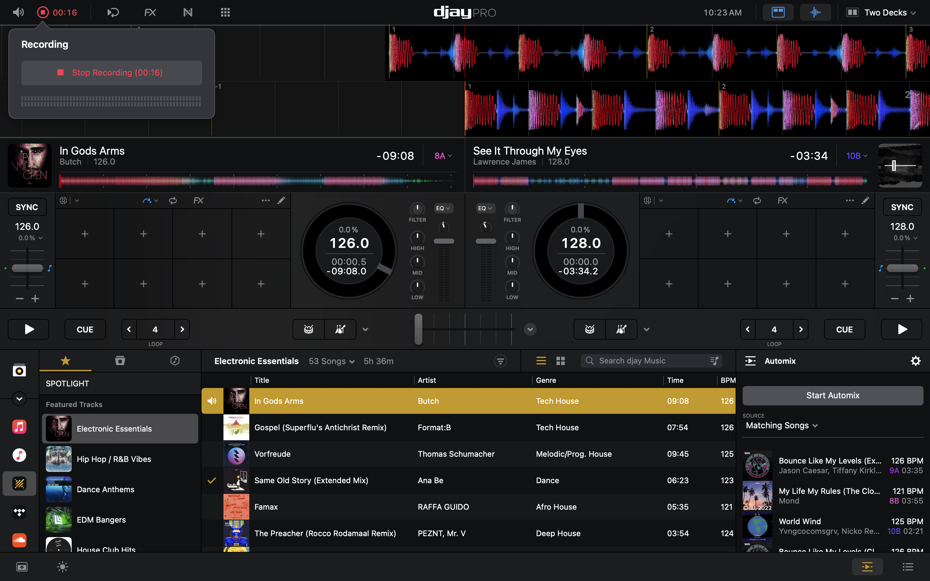Open the grid apps icon in top bar
This screenshot has height=581, width=930.
[225, 12]
